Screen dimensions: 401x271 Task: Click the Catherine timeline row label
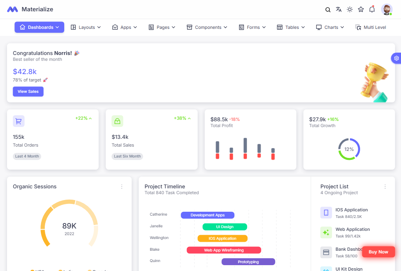[x=158, y=214]
